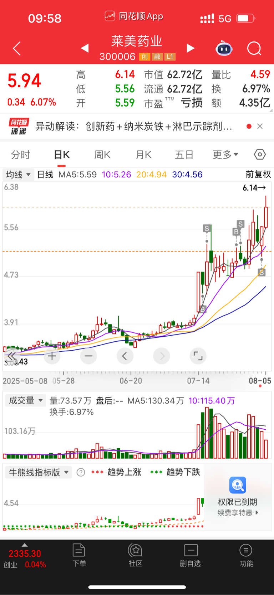Tap the 10:5.26 moving average label
This screenshot has height=595, width=274.
point(116,175)
